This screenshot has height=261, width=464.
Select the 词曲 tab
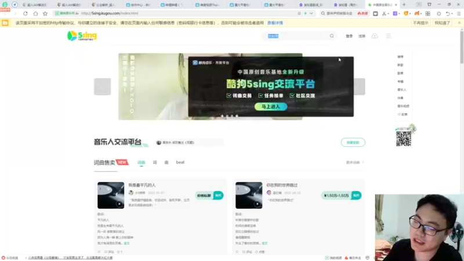point(141,162)
